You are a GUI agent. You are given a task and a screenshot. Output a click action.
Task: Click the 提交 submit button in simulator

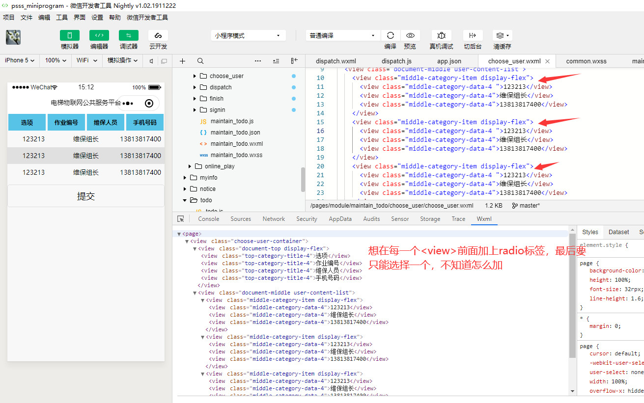click(x=86, y=196)
